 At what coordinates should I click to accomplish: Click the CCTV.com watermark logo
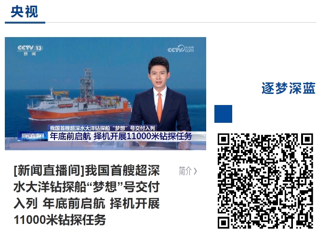(181, 49)
